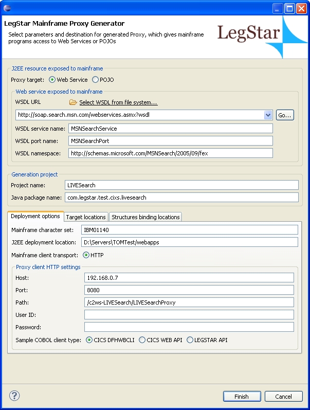The image size is (310, 410).
Task: Click the WSDL port name field
Action: point(170,140)
